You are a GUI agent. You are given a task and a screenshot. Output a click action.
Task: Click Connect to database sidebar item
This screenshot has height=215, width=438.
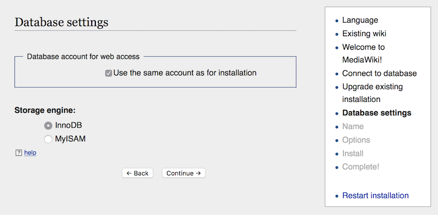[379, 74]
